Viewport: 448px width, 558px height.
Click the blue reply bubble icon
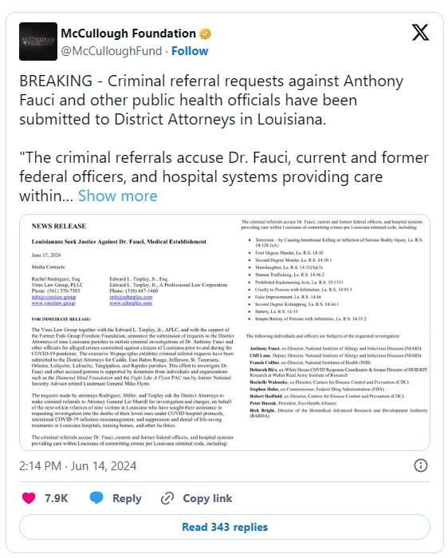(96, 497)
